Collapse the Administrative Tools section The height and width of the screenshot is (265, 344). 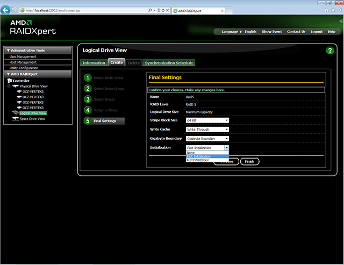coord(8,51)
